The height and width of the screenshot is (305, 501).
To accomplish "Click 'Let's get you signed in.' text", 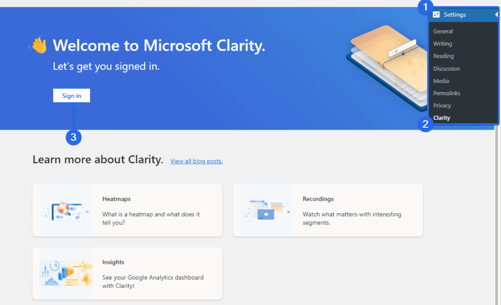I will [106, 67].
